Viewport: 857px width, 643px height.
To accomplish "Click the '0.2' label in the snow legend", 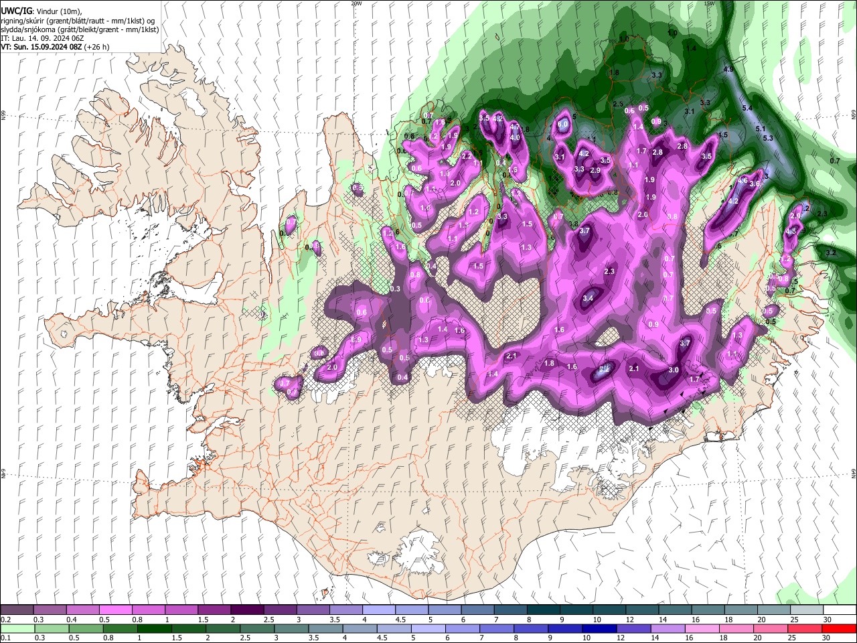I will pos(6,620).
